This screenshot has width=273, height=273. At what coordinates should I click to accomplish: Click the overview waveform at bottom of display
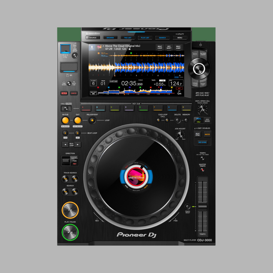pyautogui.click(x=136, y=91)
